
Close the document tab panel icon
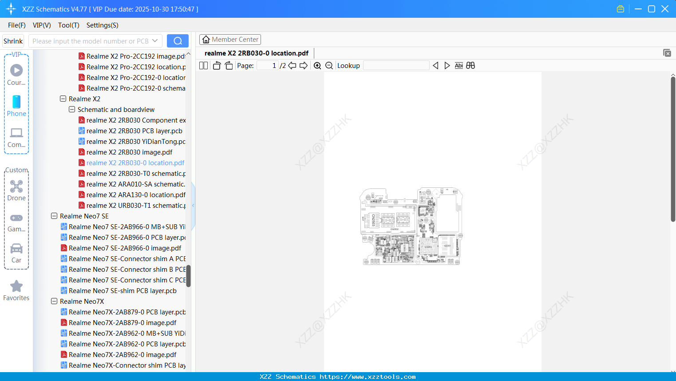[667, 53]
